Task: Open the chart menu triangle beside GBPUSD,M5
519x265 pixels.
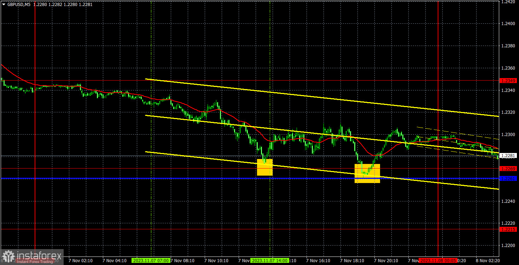Action: [3, 5]
